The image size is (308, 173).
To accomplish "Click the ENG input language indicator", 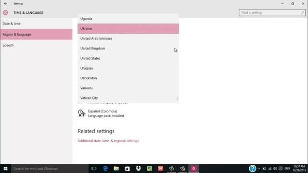I will coord(287,169).
